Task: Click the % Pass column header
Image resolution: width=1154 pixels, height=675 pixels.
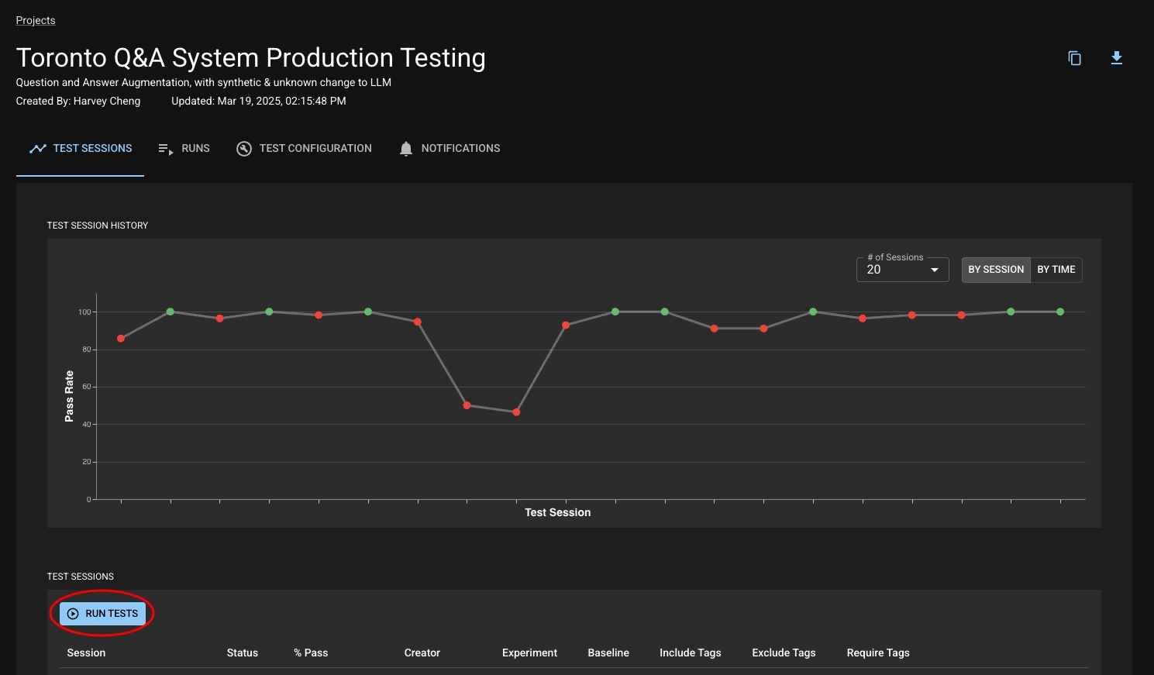Action: coord(311,653)
